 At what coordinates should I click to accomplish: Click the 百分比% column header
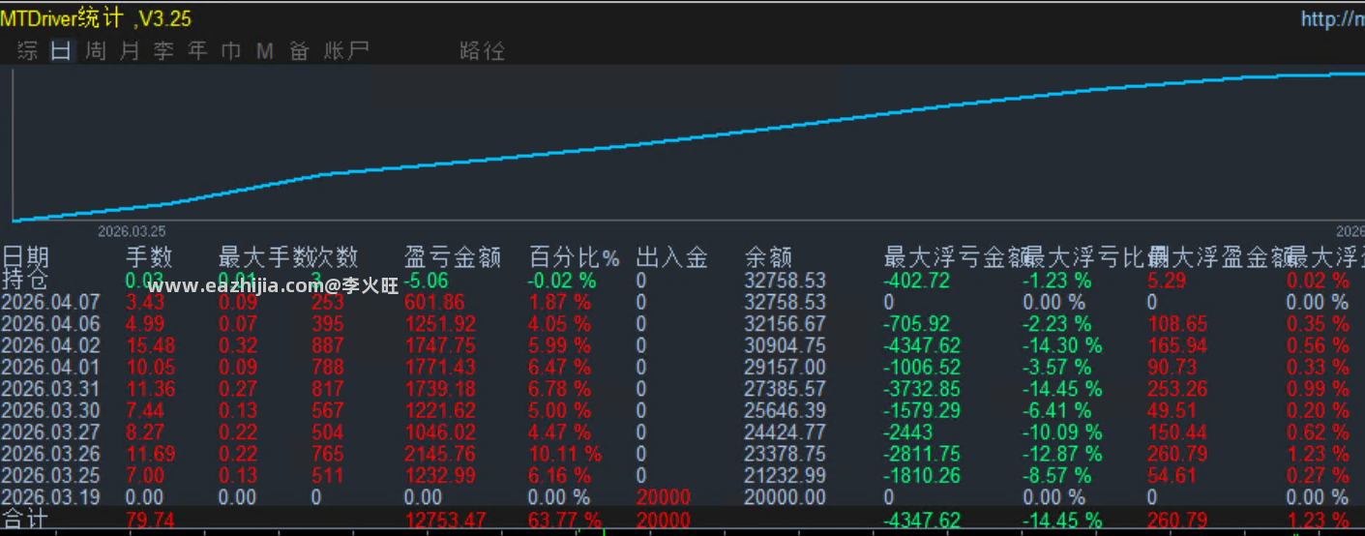[575, 257]
